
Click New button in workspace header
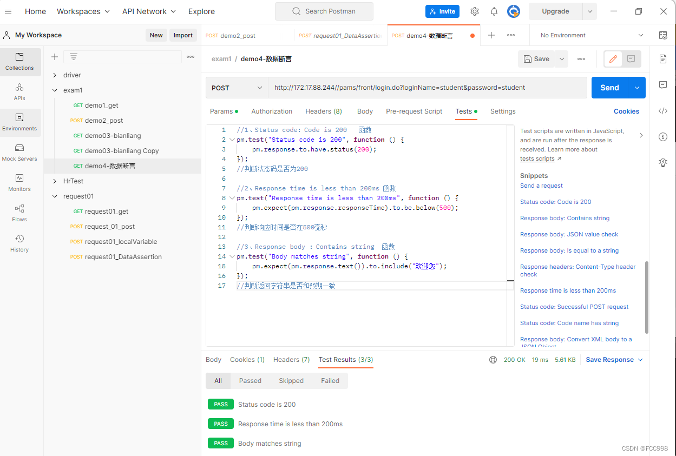(x=156, y=35)
